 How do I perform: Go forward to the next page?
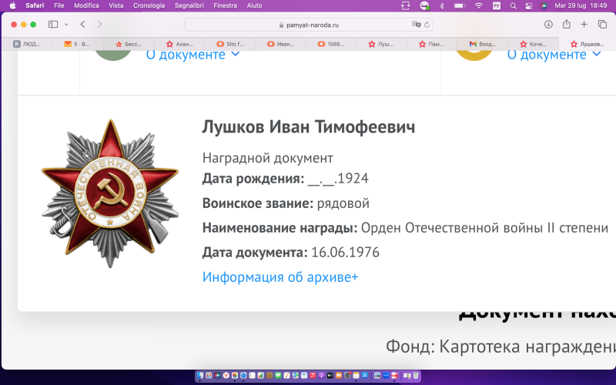[x=99, y=25]
